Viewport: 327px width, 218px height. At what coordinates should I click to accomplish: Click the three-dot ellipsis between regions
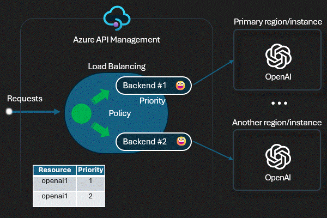pyautogui.click(x=279, y=103)
